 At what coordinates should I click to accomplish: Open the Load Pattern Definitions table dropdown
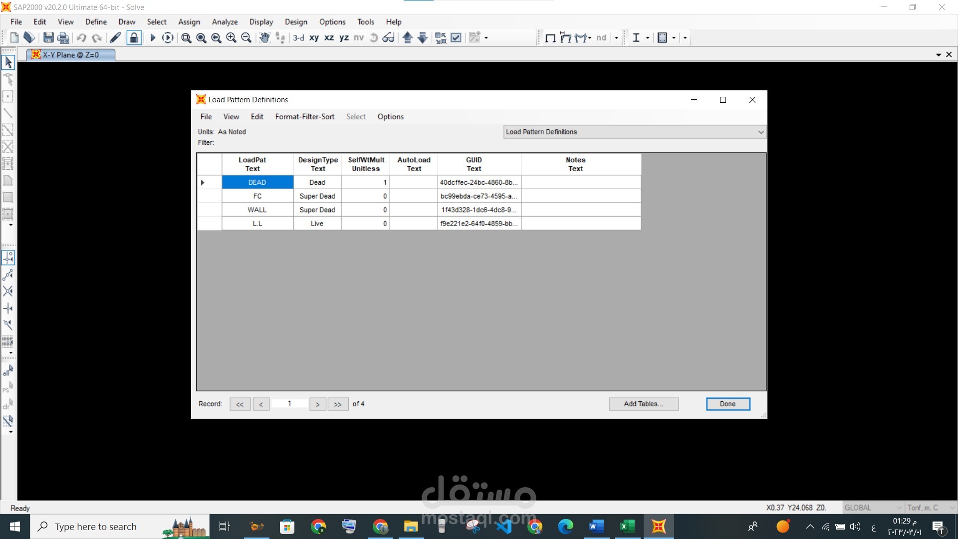pyautogui.click(x=760, y=132)
